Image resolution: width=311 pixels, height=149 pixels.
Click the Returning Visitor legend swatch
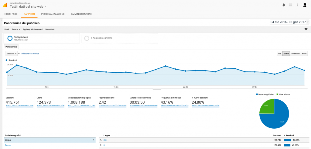[257, 94]
